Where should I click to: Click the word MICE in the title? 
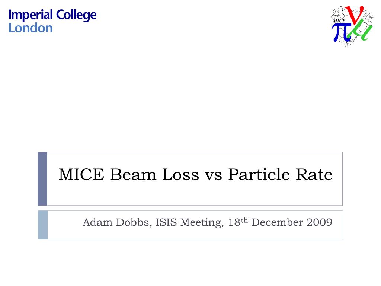[81, 175]
